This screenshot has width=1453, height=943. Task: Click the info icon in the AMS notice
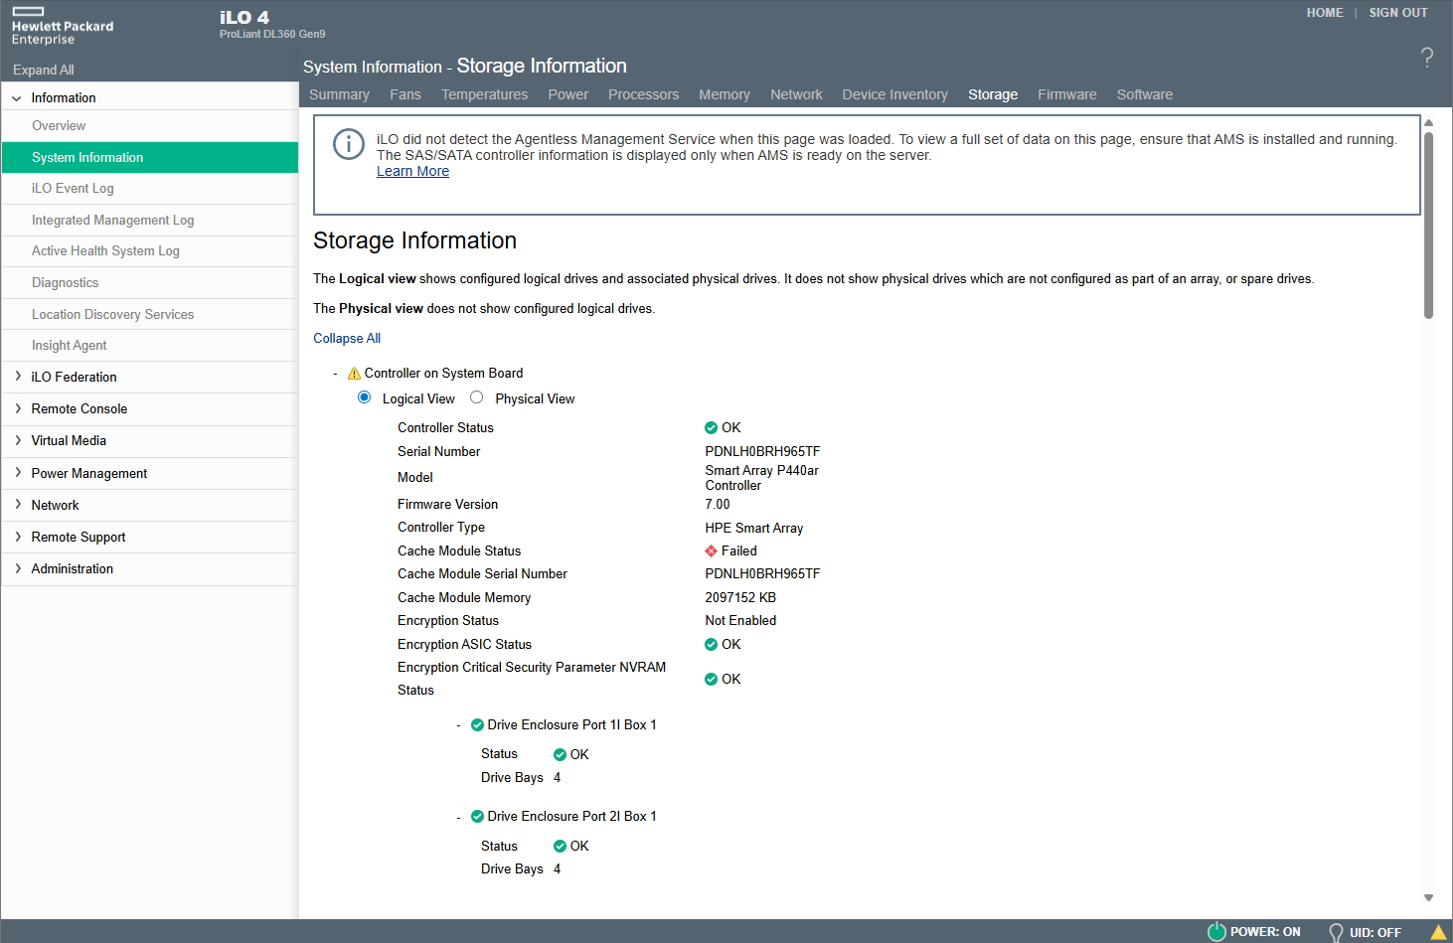pyautogui.click(x=349, y=144)
